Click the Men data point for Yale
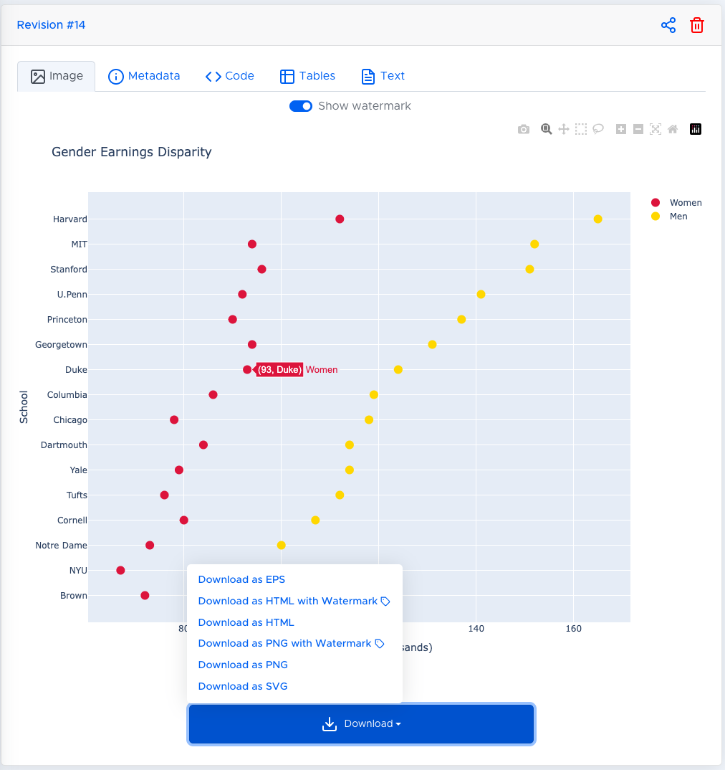This screenshot has width=725, height=770. (x=350, y=470)
